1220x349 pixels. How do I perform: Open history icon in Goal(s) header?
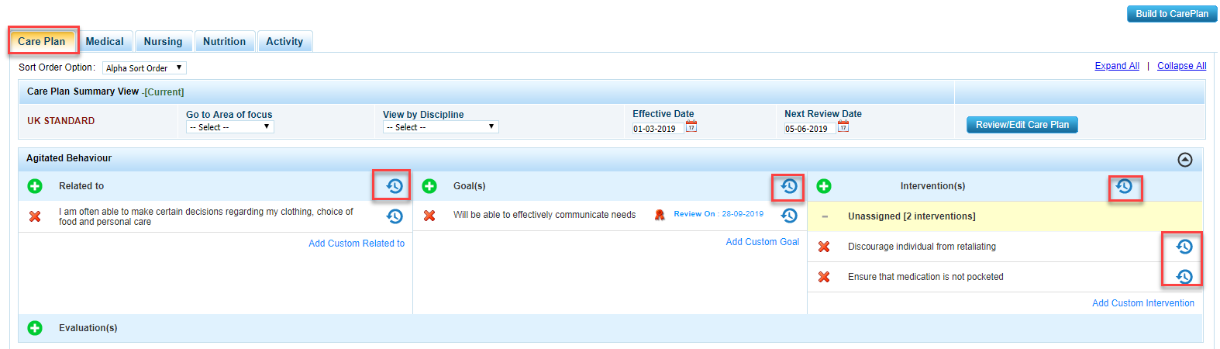[x=789, y=186]
